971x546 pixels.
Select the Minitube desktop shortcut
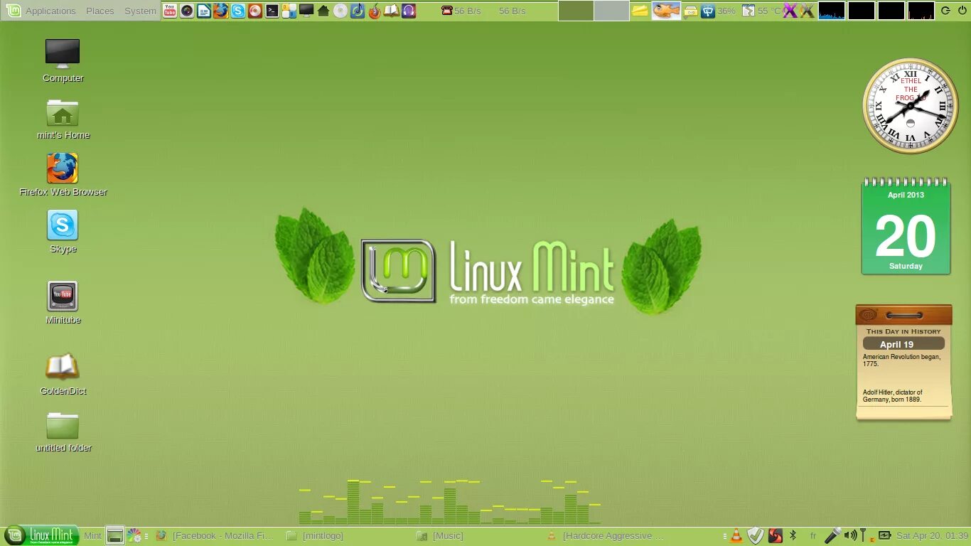pos(63,304)
